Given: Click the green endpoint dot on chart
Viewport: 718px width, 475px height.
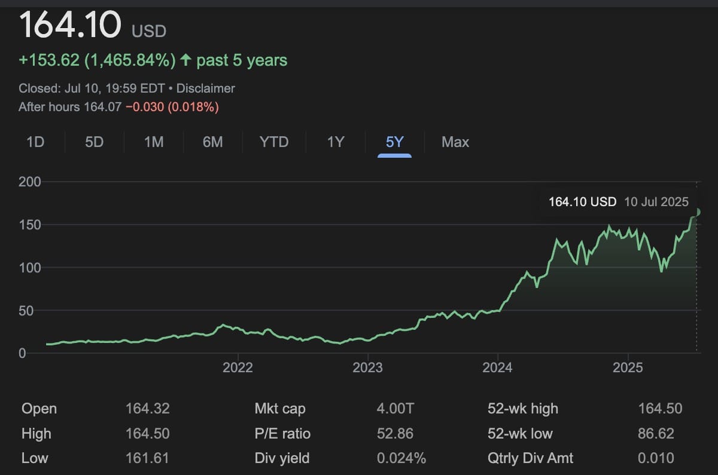Looking at the screenshot, I should pyautogui.click(x=698, y=212).
